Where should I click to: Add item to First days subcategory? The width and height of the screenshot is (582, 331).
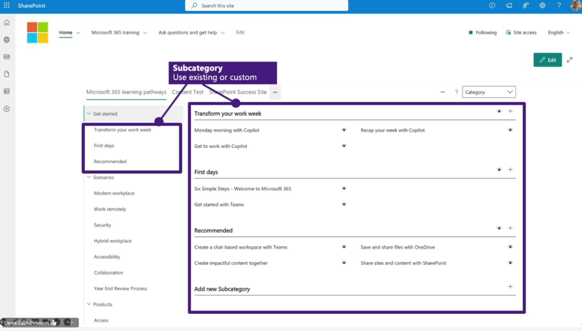(x=510, y=170)
